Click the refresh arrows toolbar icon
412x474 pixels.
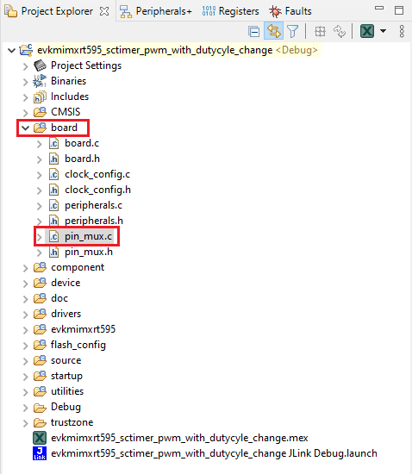tap(339, 31)
